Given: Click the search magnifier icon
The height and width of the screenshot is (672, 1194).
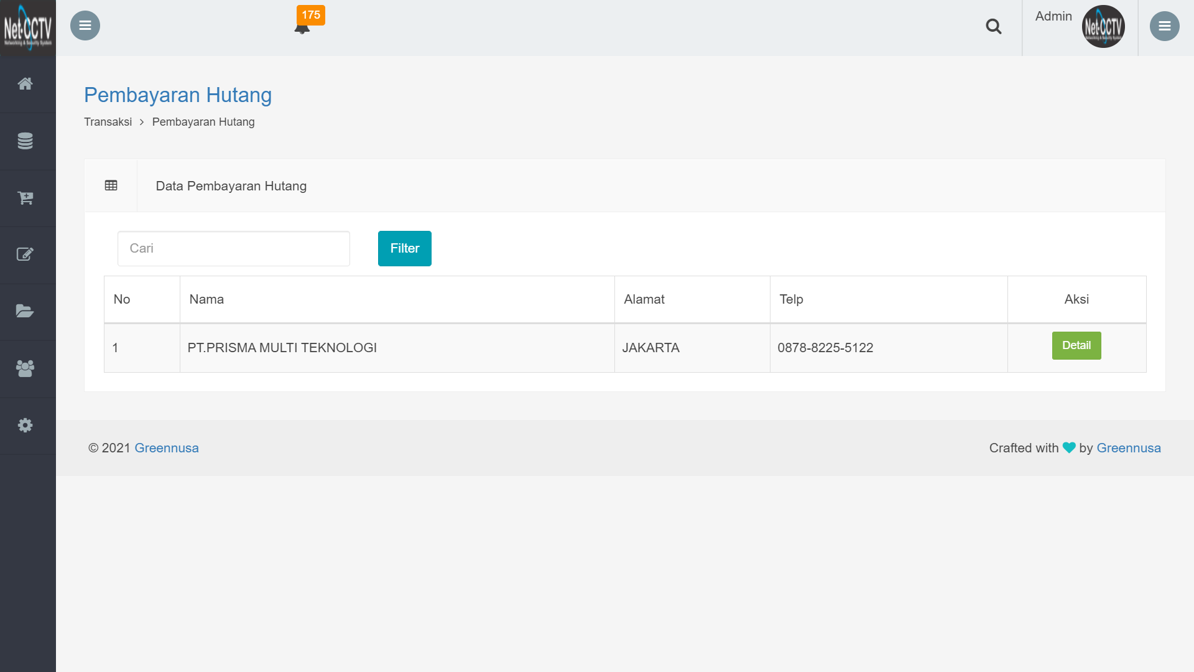Looking at the screenshot, I should click(x=993, y=26).
